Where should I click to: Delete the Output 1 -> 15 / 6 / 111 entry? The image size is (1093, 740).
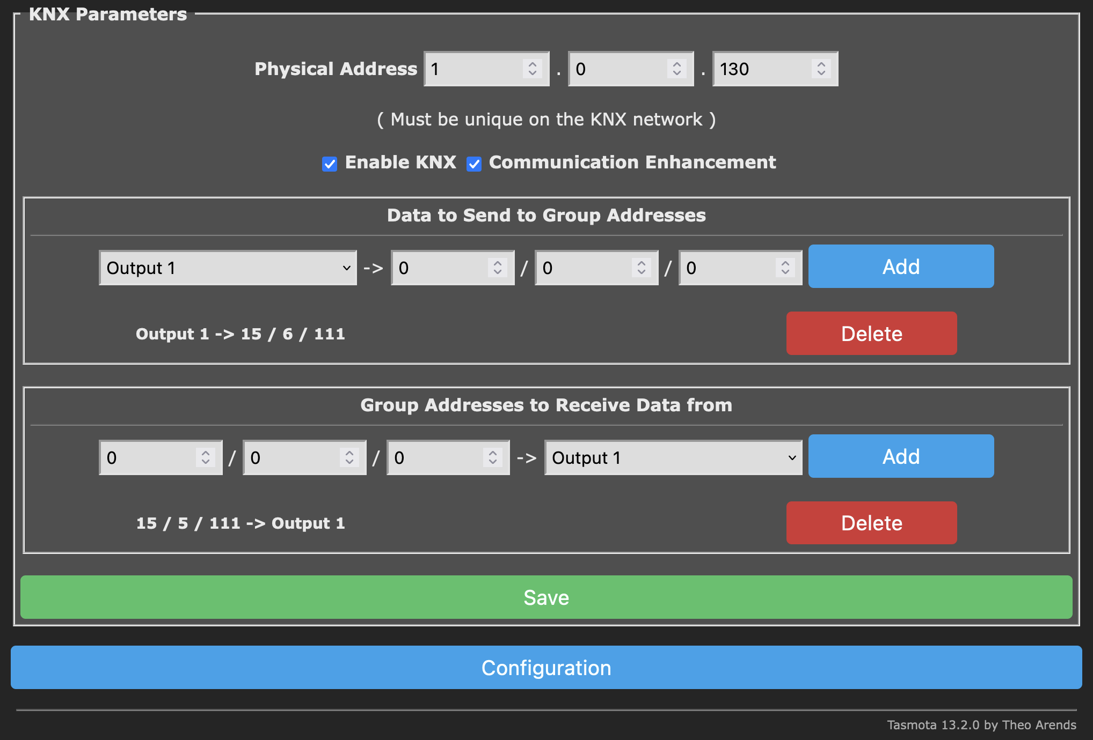pyautogui.click(x=871, y=333)
